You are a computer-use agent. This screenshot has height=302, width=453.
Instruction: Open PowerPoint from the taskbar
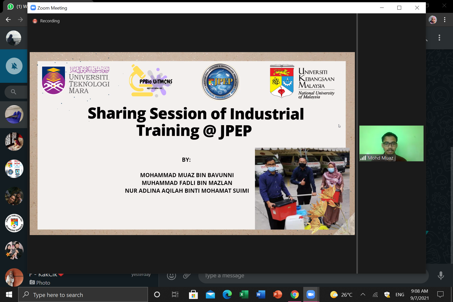point(277,294)
